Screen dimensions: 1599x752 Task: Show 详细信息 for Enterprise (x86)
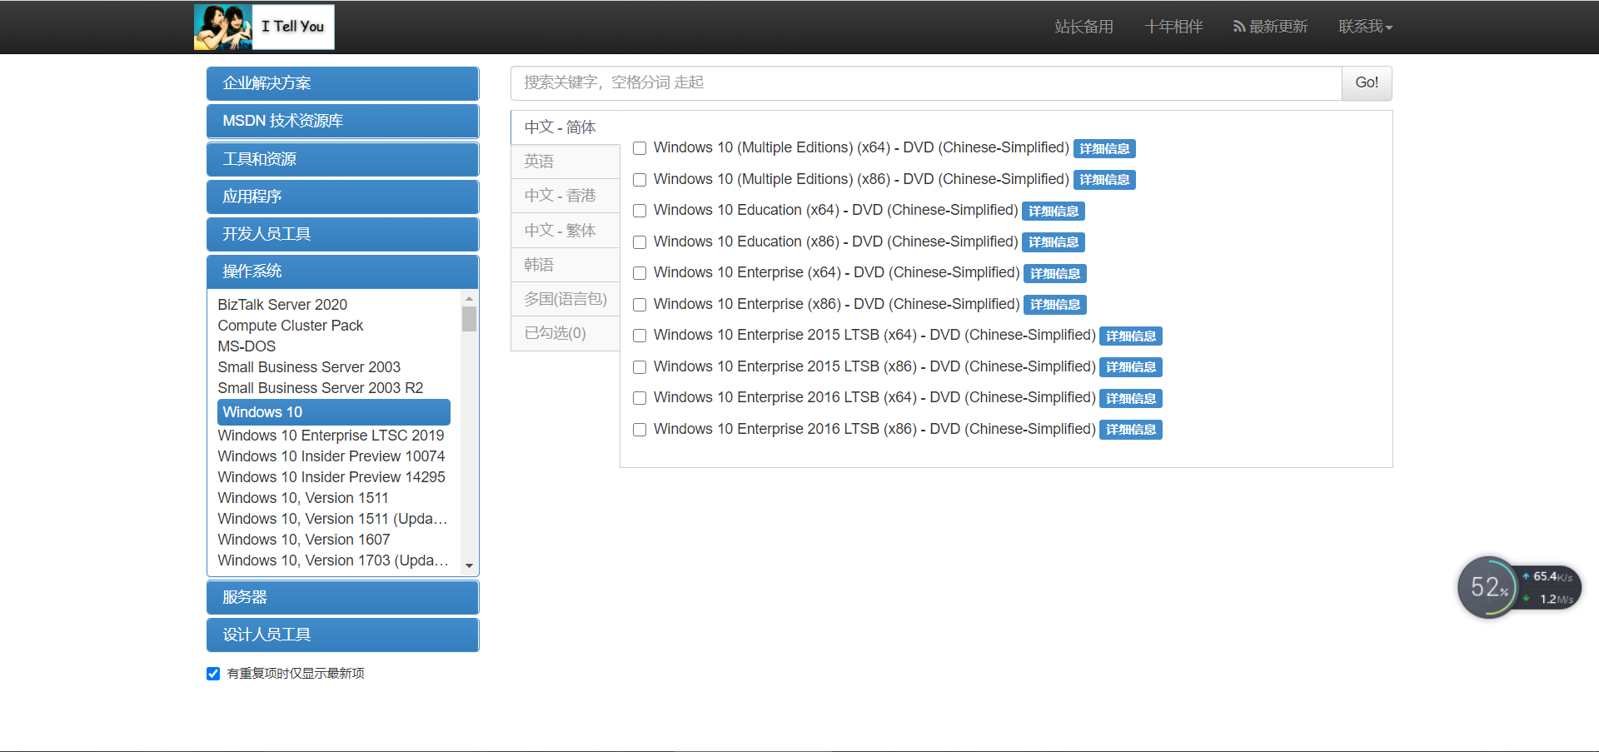[x=1055, y=305]
